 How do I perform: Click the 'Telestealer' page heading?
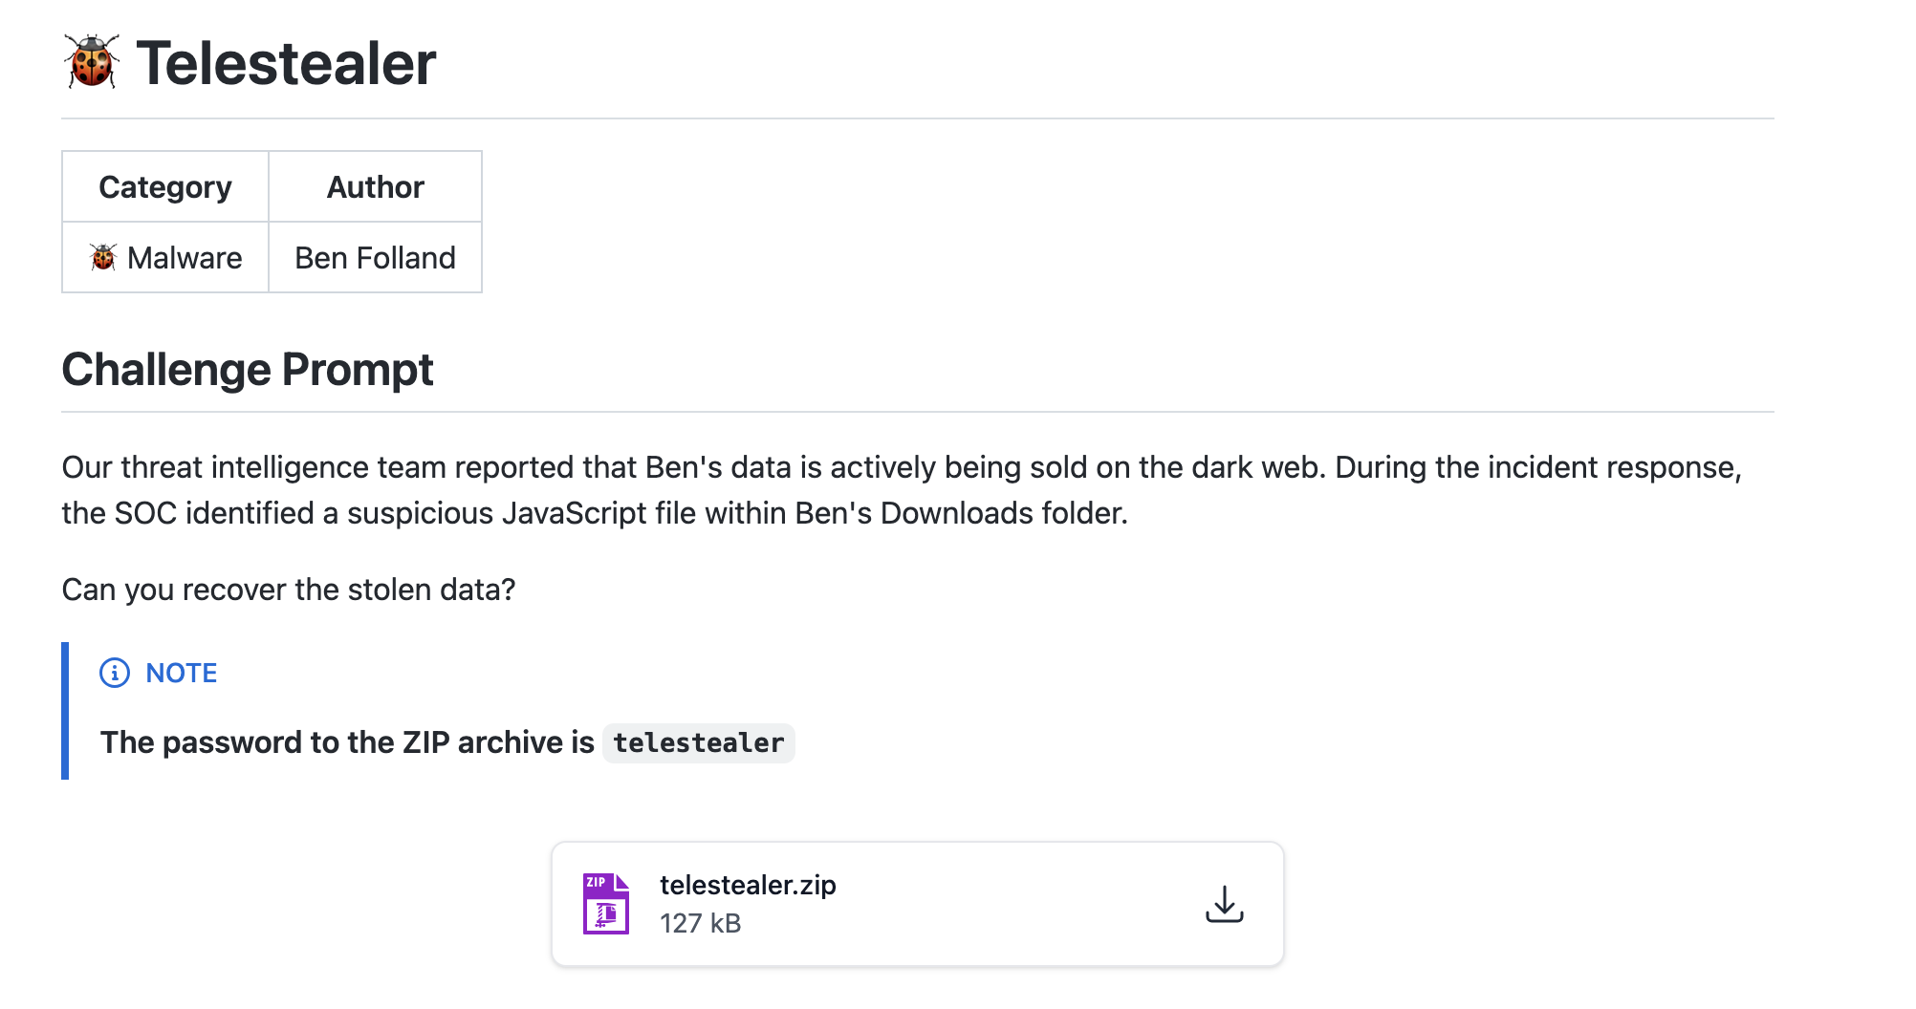coord(286,64)
